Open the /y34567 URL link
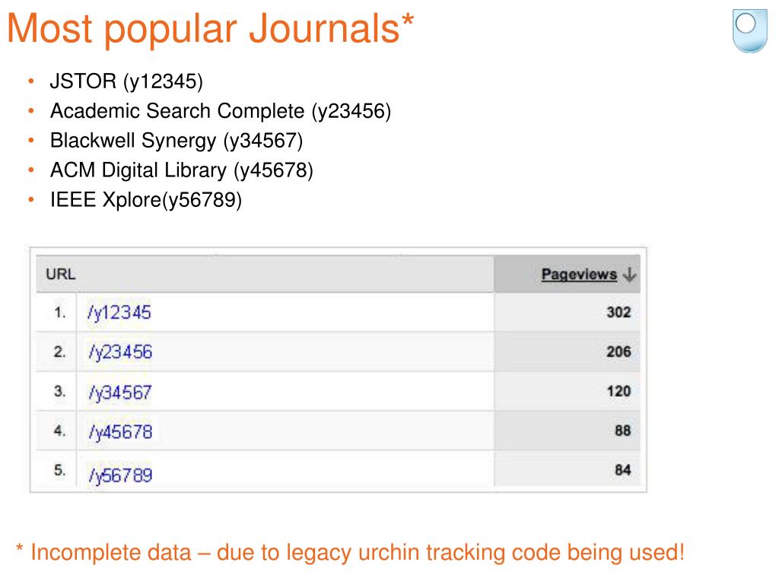The height and width of the screenshot is (584, 779). pos(119,393)
